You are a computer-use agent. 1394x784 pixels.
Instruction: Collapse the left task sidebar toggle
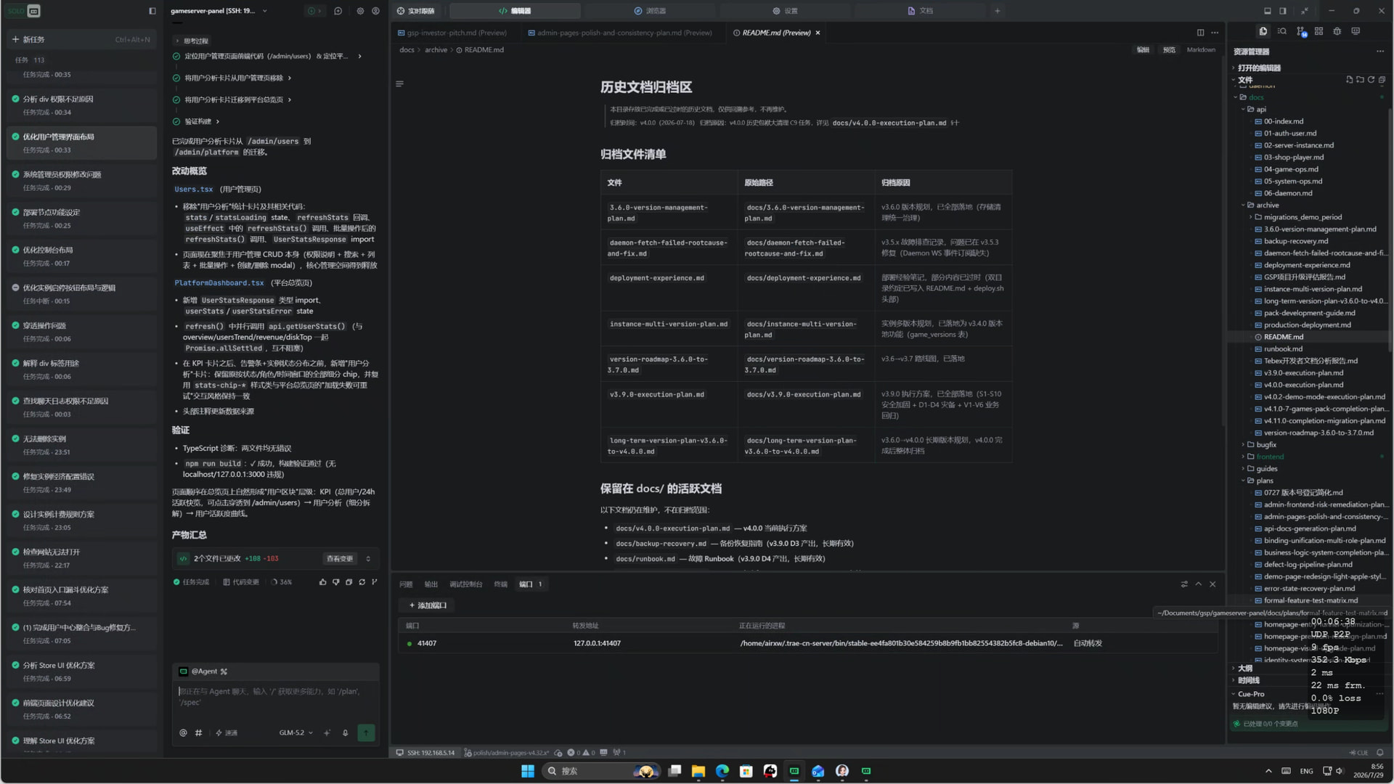[152, 11]
